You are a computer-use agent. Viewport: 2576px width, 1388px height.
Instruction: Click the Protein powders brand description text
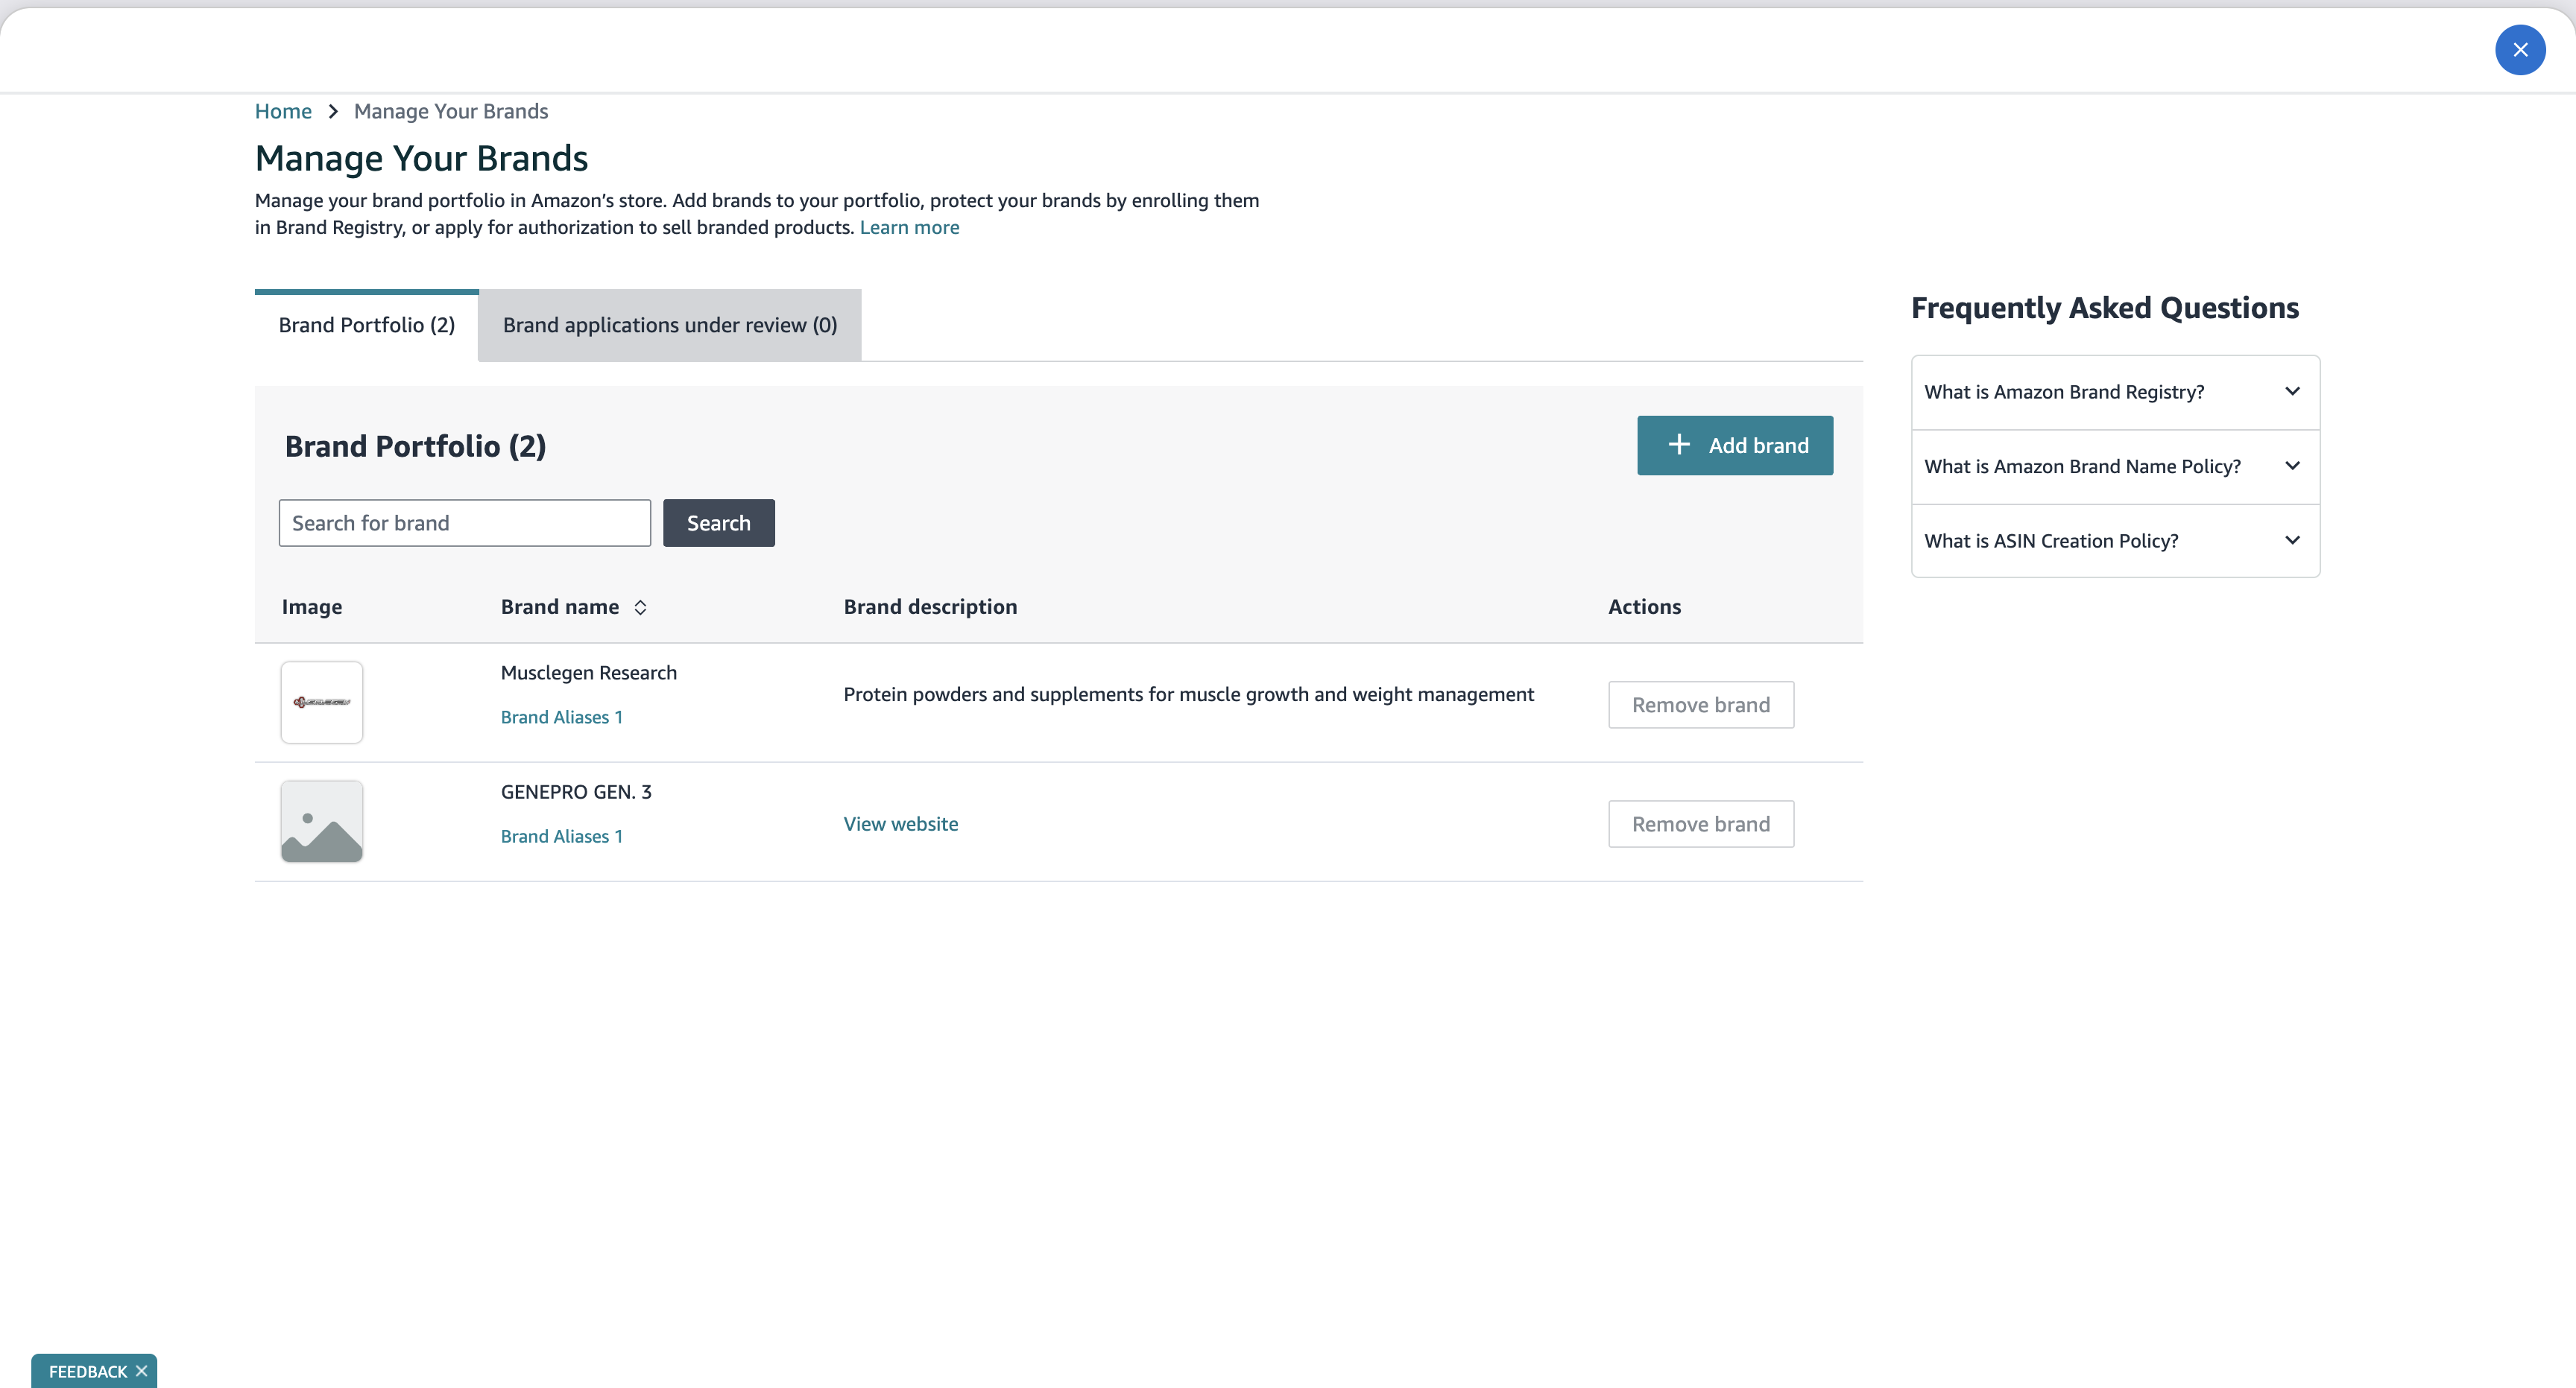pyautogui.click(x=1188, y=694)
